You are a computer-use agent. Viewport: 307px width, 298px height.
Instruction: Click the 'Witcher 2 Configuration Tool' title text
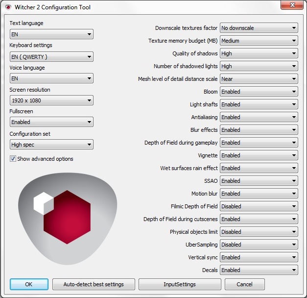tap(52, 7)
